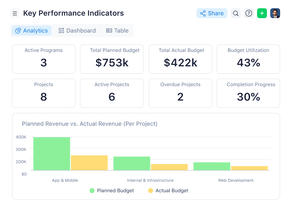
Task: Click the Table view icon
Action: tap(109, 30)
